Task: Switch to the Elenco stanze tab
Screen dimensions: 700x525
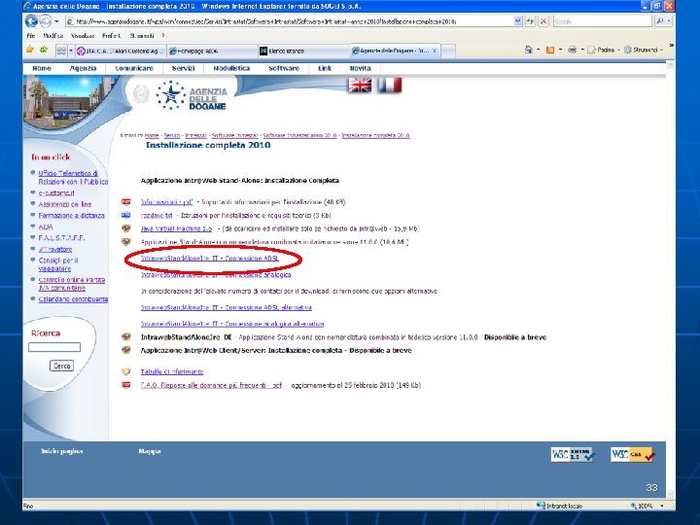Action: click(x=303, y=51)
